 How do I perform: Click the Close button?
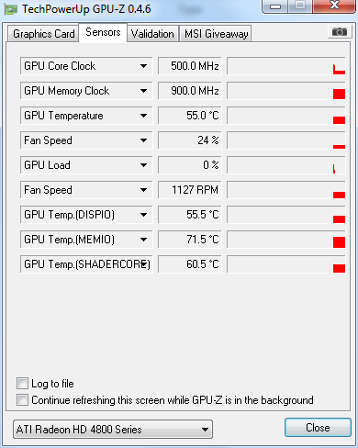(318, 427)
